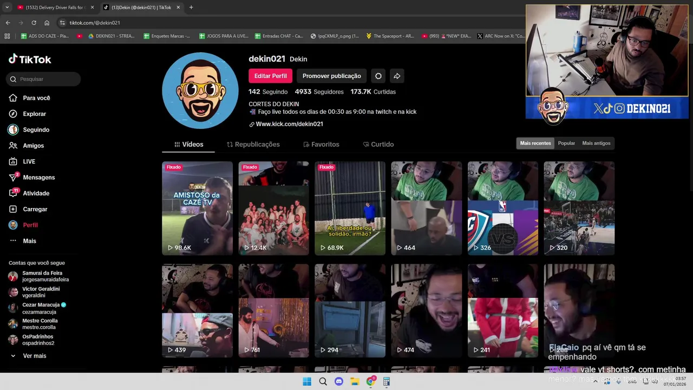Switch to the Republicações tab
This screenshot has width=693, height=390.
coord(253,144)
